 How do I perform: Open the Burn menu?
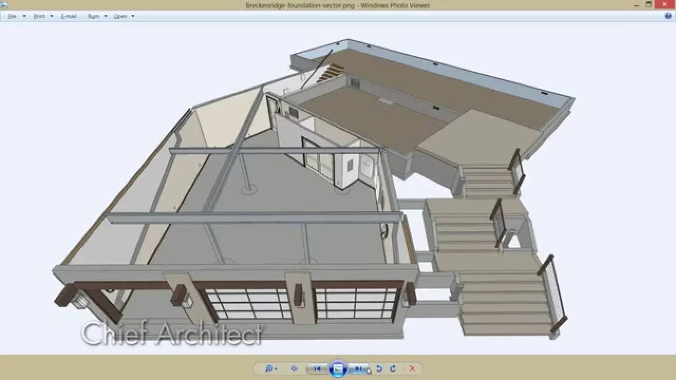(x=93, y=16)
